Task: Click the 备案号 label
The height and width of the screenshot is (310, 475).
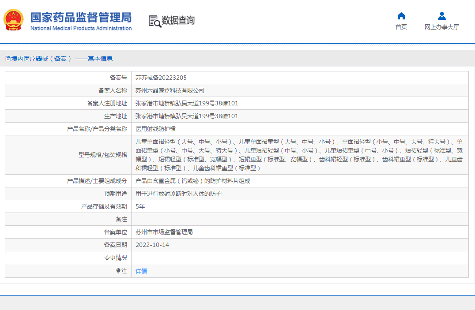Action: (x=118, y=78)
